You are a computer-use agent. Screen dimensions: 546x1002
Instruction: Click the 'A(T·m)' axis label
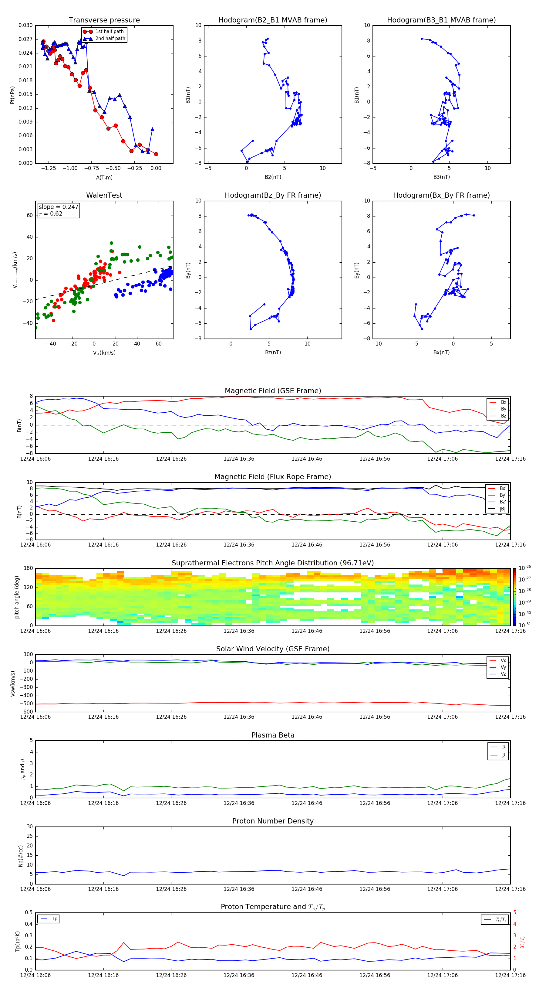coord(104,177)
